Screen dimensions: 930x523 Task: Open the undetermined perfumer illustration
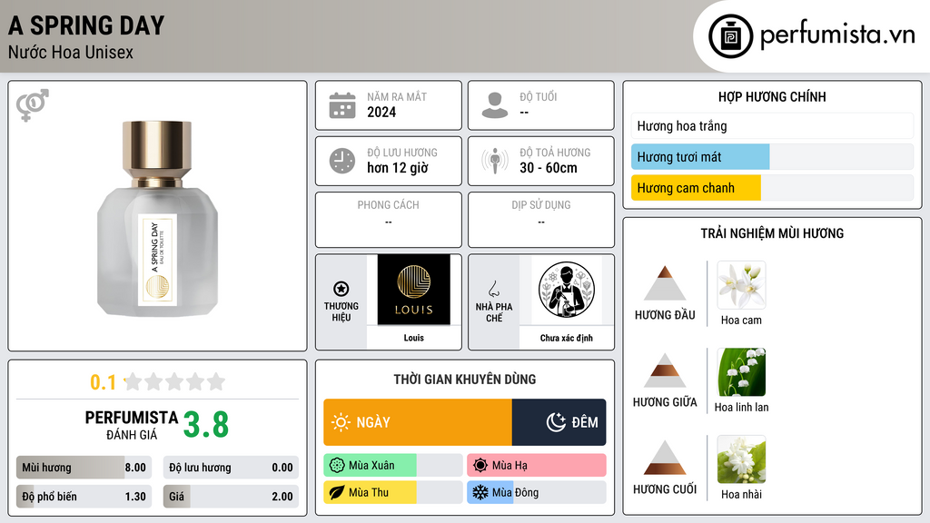coord(567,290)
